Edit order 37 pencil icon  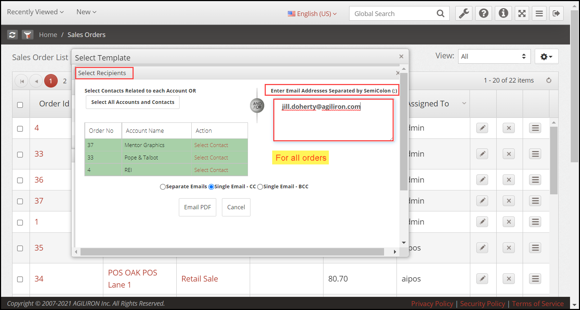point(482,201)
